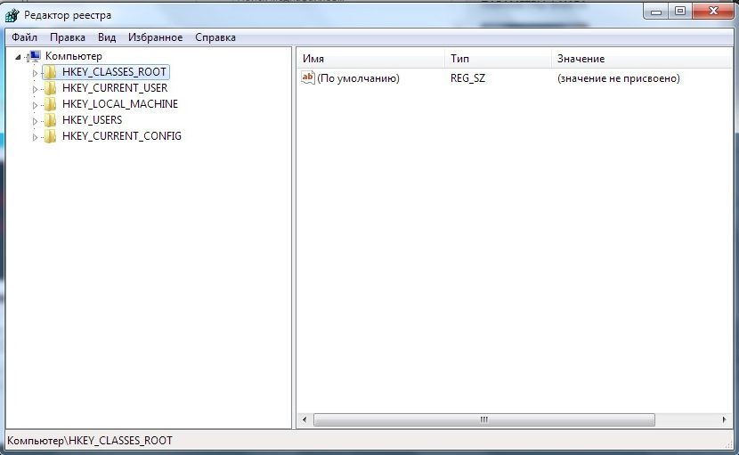Click the status bar path Компьютер\HKEY_CLASSES_ROOT
This screenshot has height=455, width=739.
coord(90,441)
